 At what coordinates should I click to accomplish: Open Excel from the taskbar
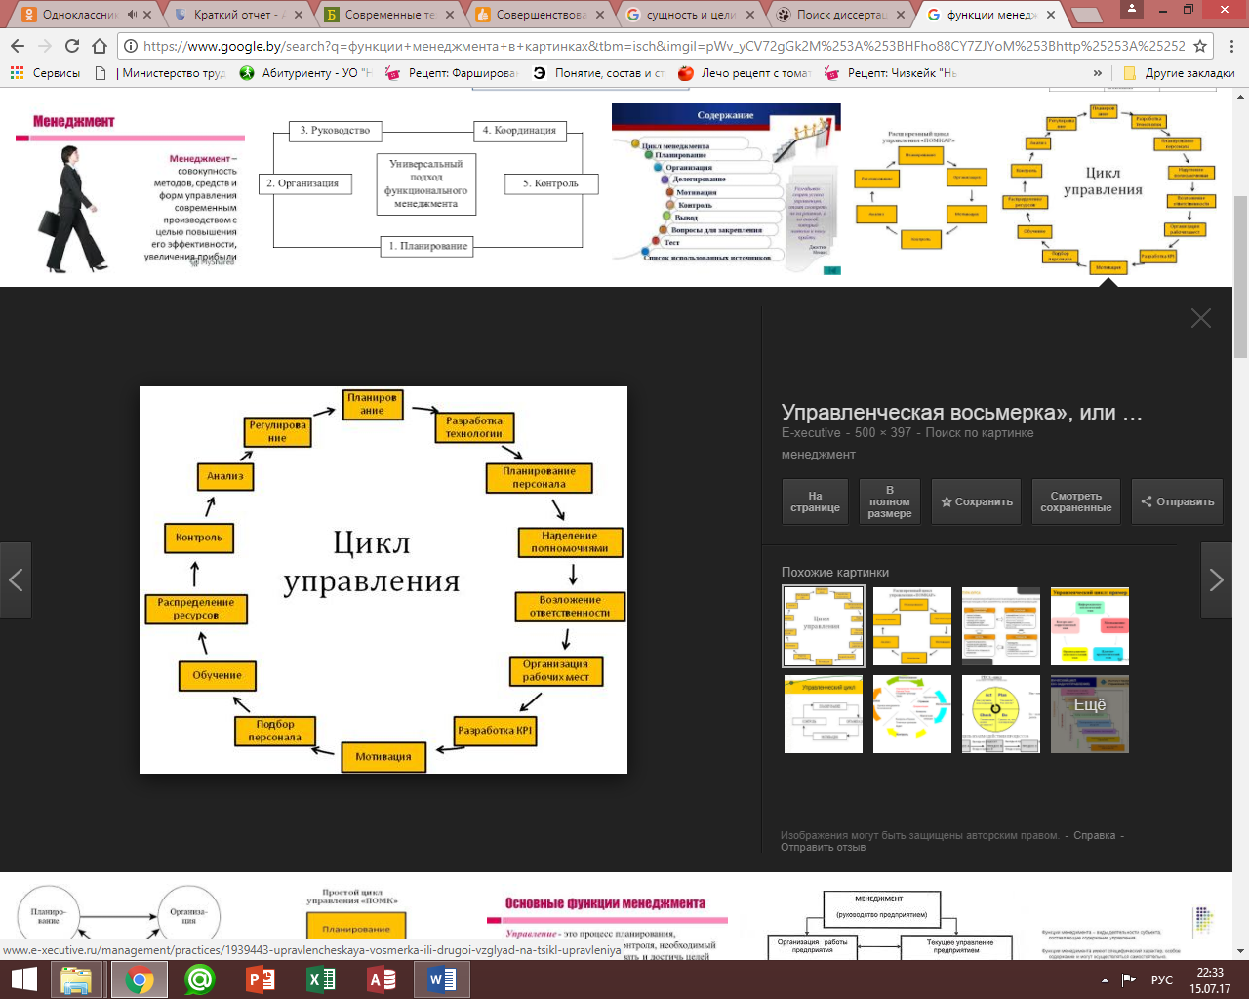[320, 979]
